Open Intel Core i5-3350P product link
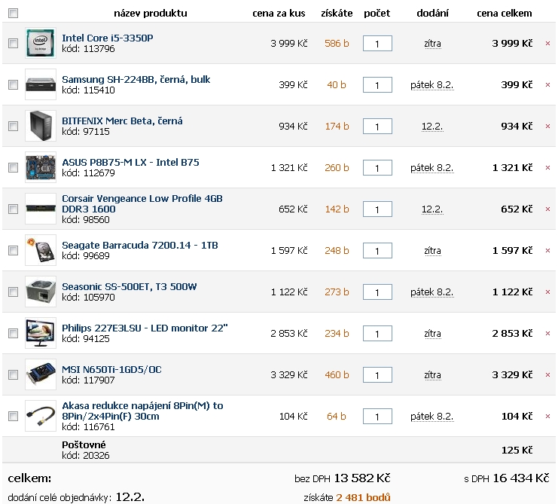558x504 pixels. click(108, 38)
